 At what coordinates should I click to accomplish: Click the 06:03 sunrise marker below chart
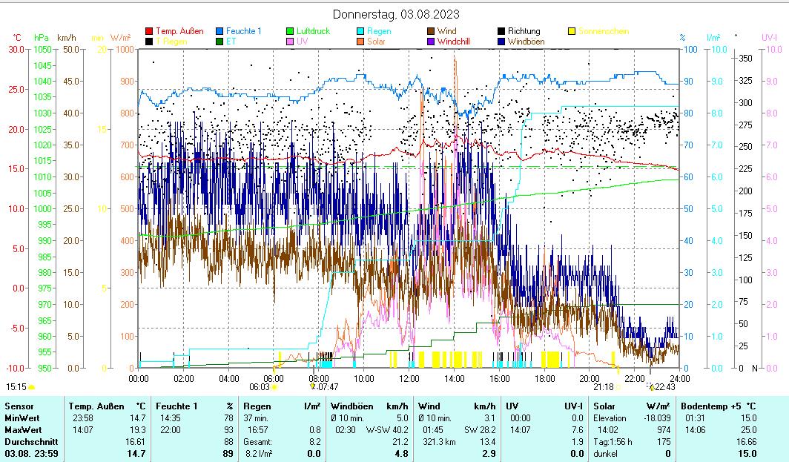260,386
